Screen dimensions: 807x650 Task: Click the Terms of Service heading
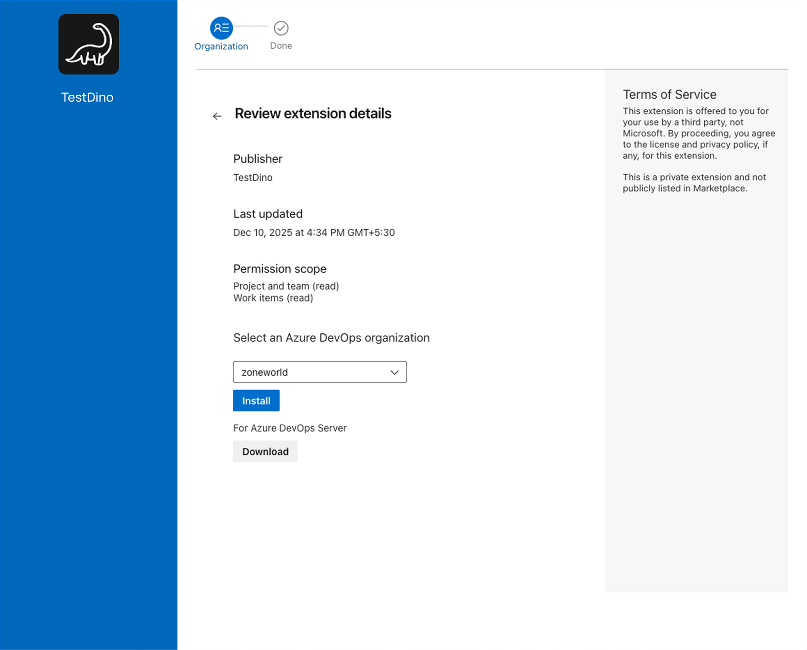(669, 94)
